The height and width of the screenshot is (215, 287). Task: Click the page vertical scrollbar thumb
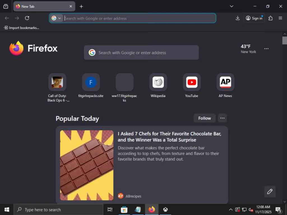[284, 40]
